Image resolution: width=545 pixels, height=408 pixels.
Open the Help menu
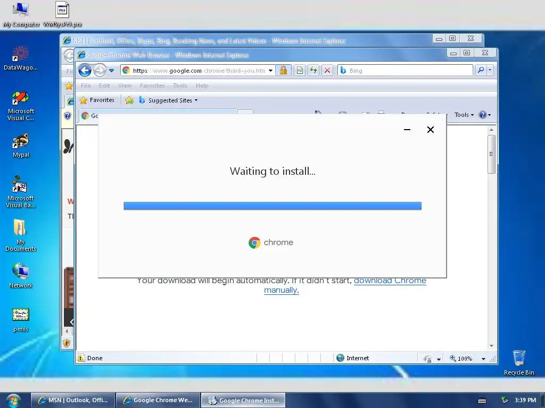pos(202,86)
